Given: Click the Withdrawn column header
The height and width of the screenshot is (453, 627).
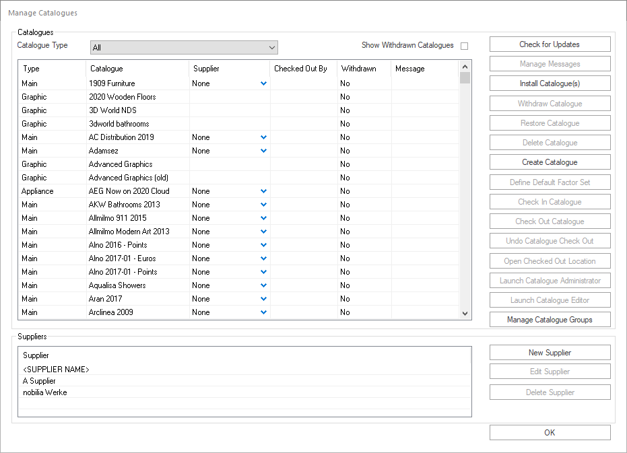Looking at the screenshot, I should tap(364, 69).
